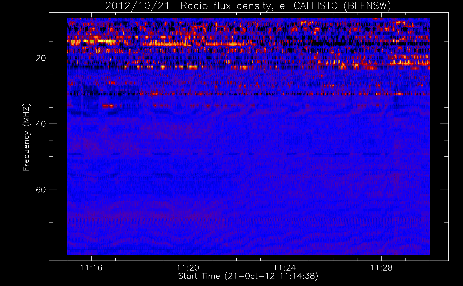
Task: Select the 11:20 time tick label
Action: (x=188, y=268)
